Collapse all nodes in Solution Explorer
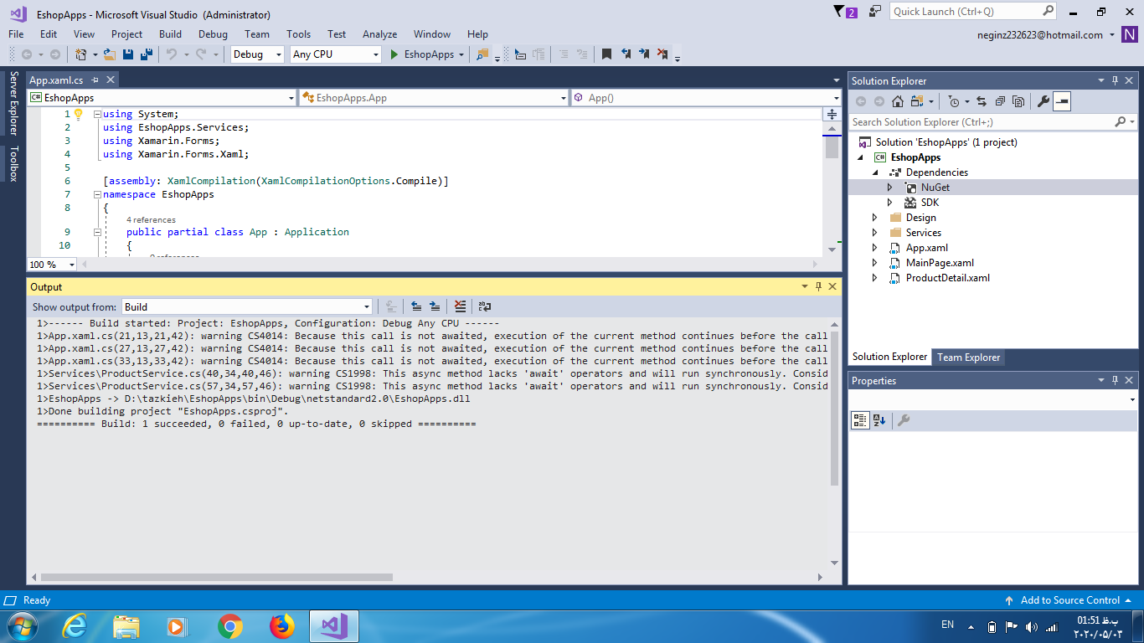This screenshot has height=643, width=1144. (x=1000, y=101)
